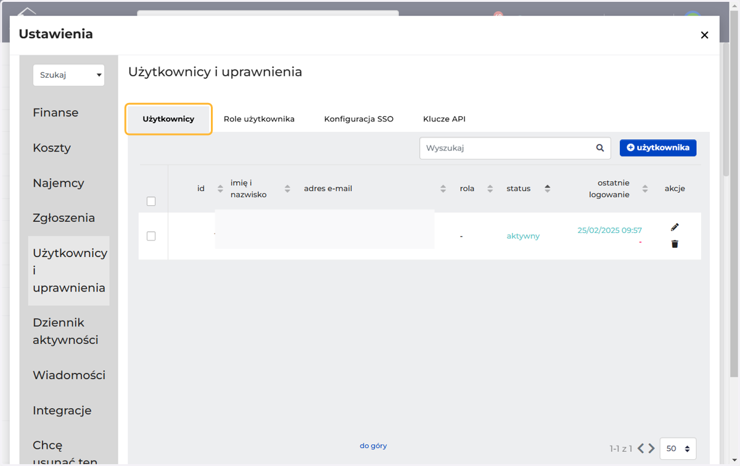Viewport: 740px width, 466px height.
Task: Click the 1-1 z 1 pagination text
Action: click(621, 449)
